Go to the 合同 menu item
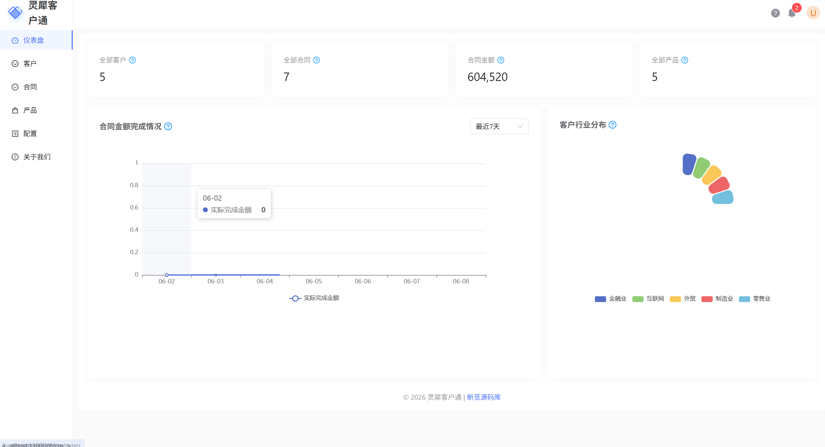This screenshot has height=447, width=825. (x=36, y=87)
